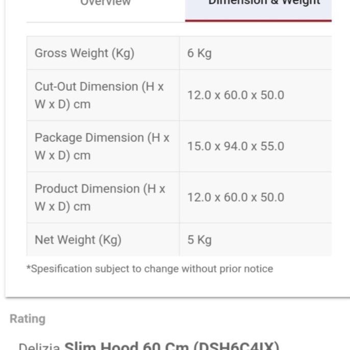Switch to the Overview tab
Viewport: 350px width, 350px height.
pyautogui.click(x=106, y=3)
